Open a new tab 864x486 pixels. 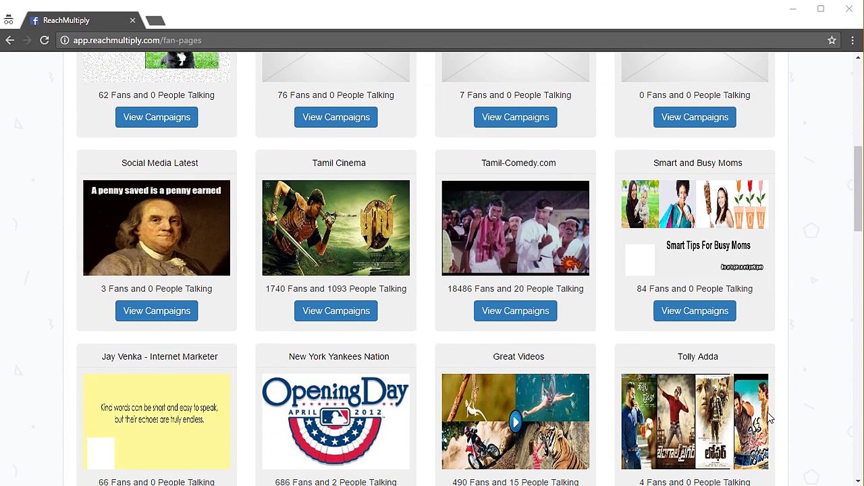click(155, 21)
